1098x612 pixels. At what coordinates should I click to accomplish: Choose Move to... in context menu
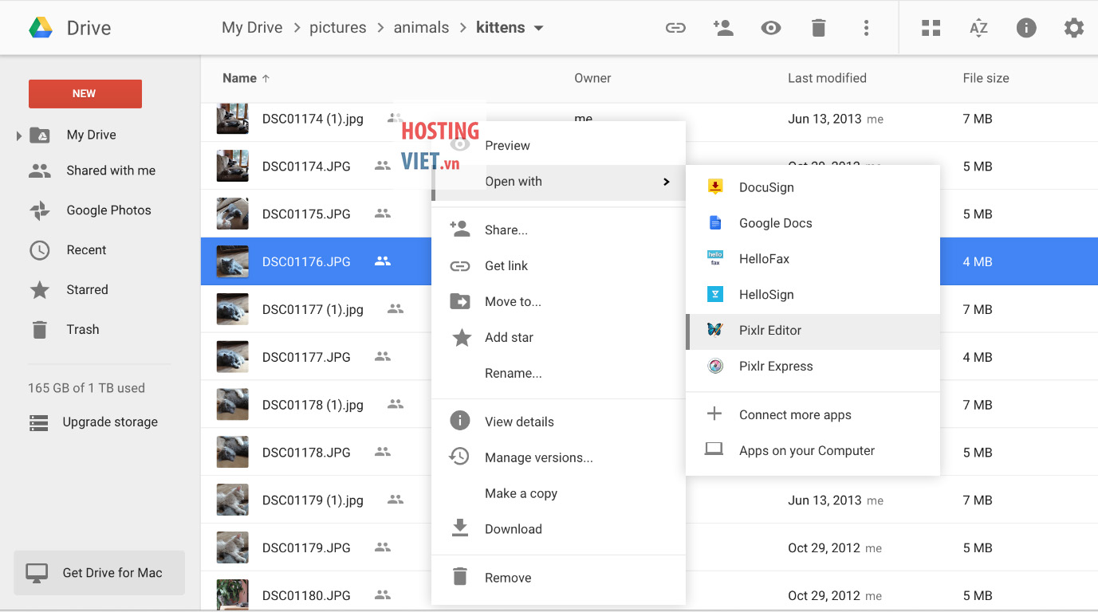pos(558,302)
